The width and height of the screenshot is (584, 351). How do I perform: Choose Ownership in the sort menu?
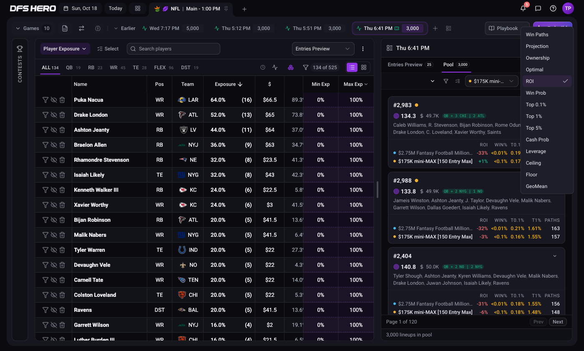click(x=547, y=58)
